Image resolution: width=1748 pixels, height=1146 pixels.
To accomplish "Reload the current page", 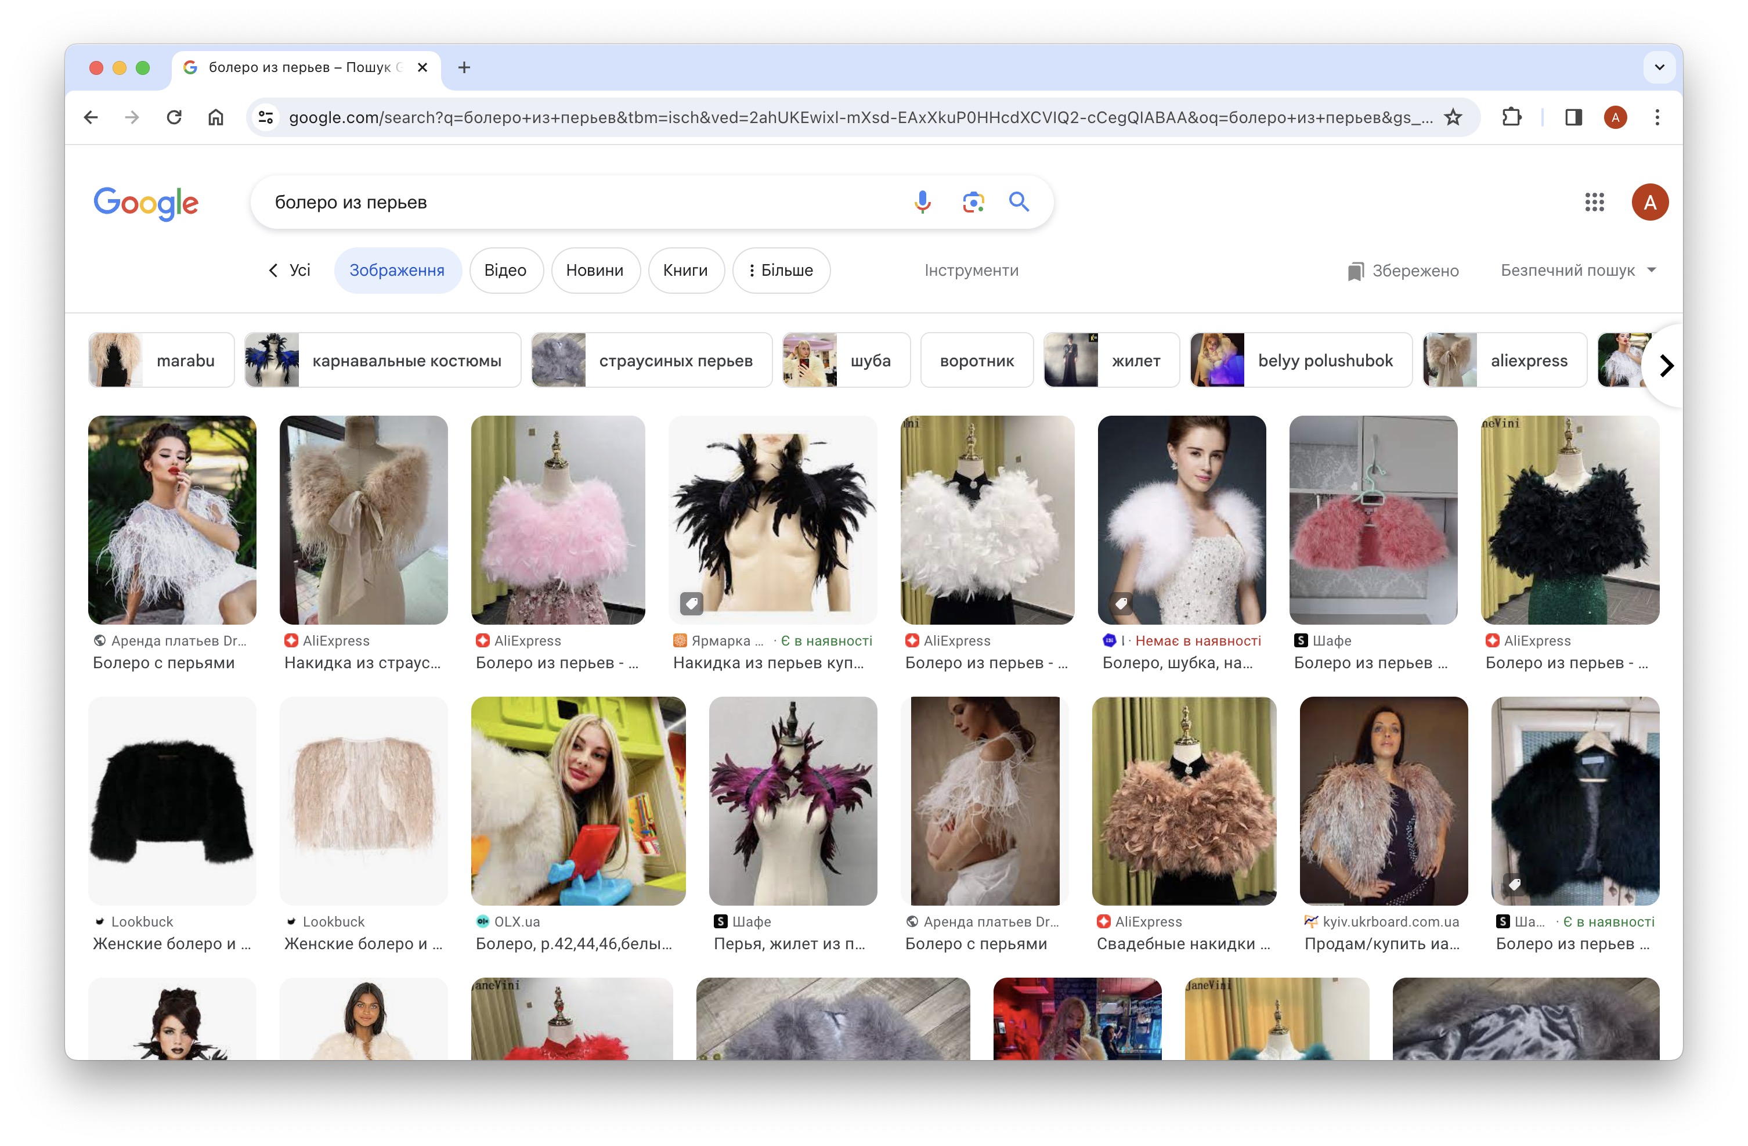I will [174, 117].
